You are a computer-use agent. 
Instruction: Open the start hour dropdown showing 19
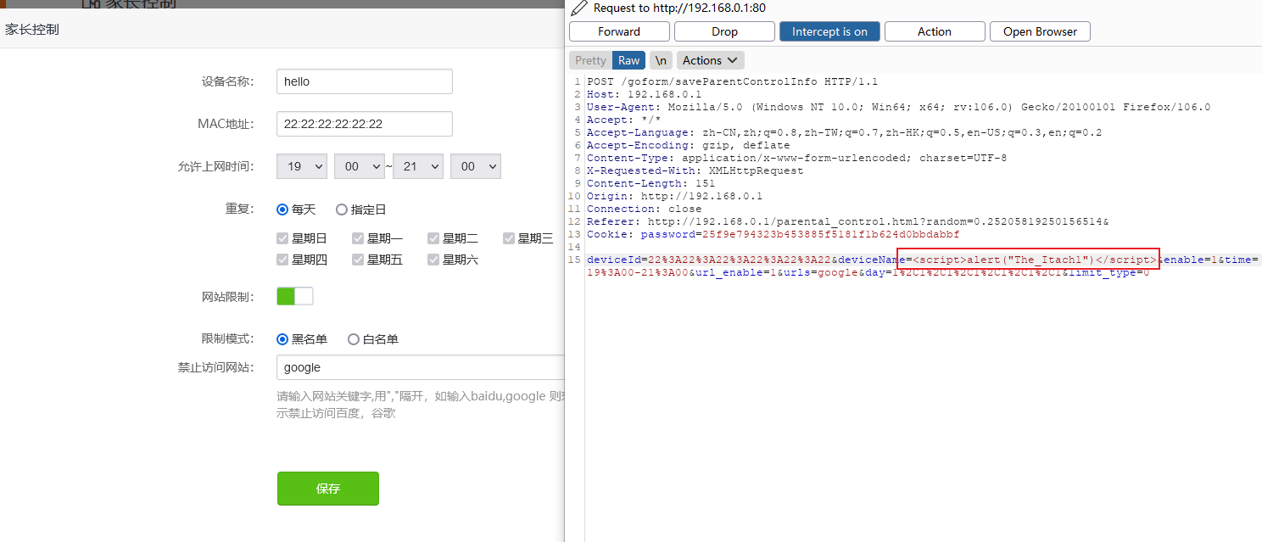(x=302, y=167)
